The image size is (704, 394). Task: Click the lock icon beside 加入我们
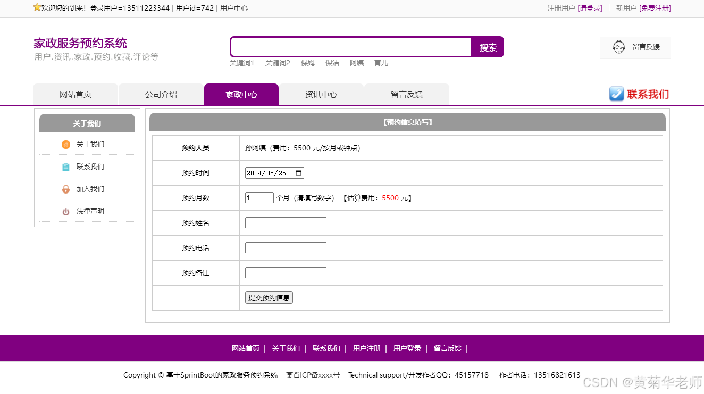click(66, 189)
